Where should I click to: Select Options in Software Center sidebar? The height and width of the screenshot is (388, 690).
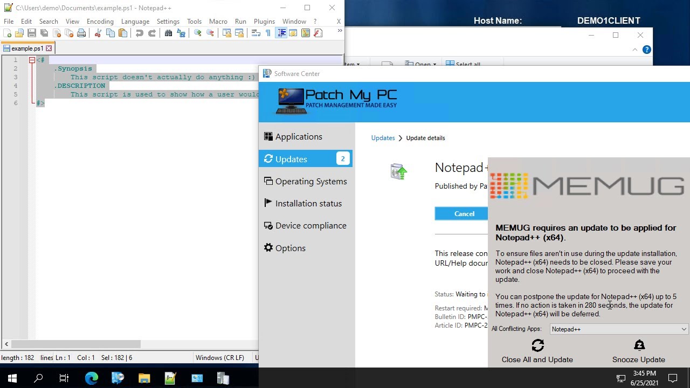(x=305, y=248)
